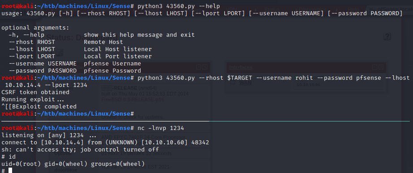Open the Status menu in pfSense navbar
The height and width of the screenshot is (173, 413).
272,9
